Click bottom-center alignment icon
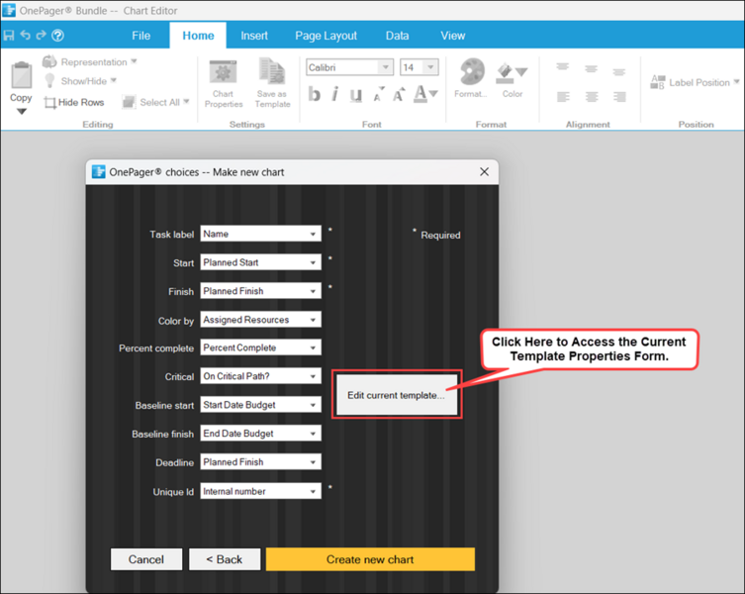This screenshot has height=594, width=745. [592, 97]
